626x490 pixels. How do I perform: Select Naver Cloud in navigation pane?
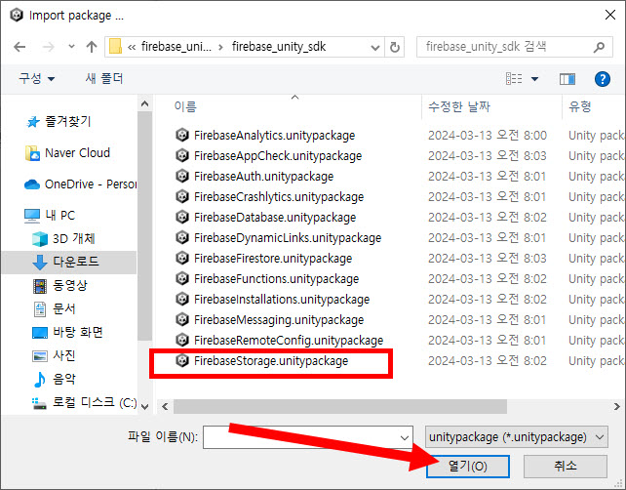click(x=77, y=153)
